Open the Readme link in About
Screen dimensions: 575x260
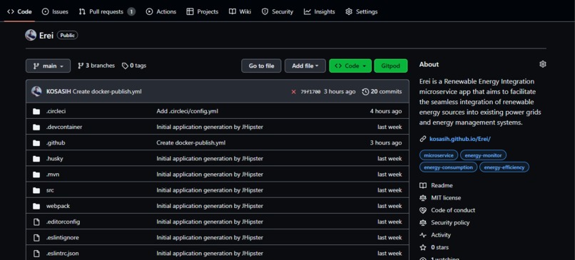437,185
